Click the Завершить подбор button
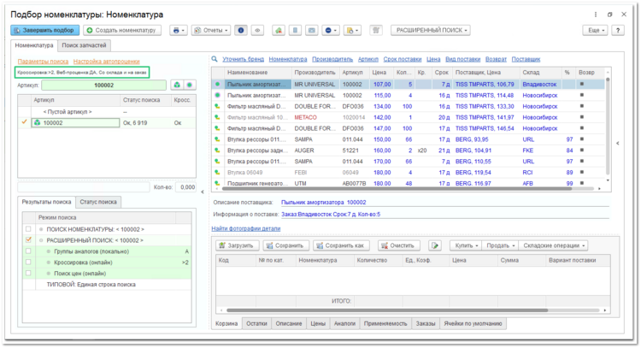Image resolution: width=641 pixels, height=348 pixels. (x=45, y=30)
